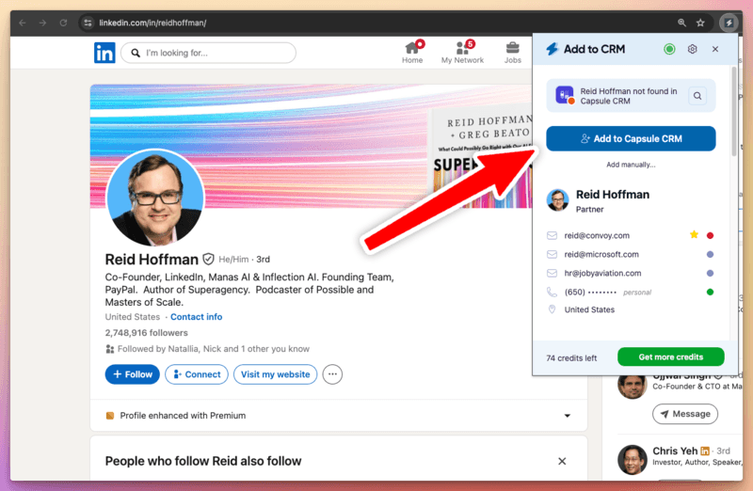The image size is (753, 491).
Task: Select email reid@microsoft.com
Action: click(601, 254)
